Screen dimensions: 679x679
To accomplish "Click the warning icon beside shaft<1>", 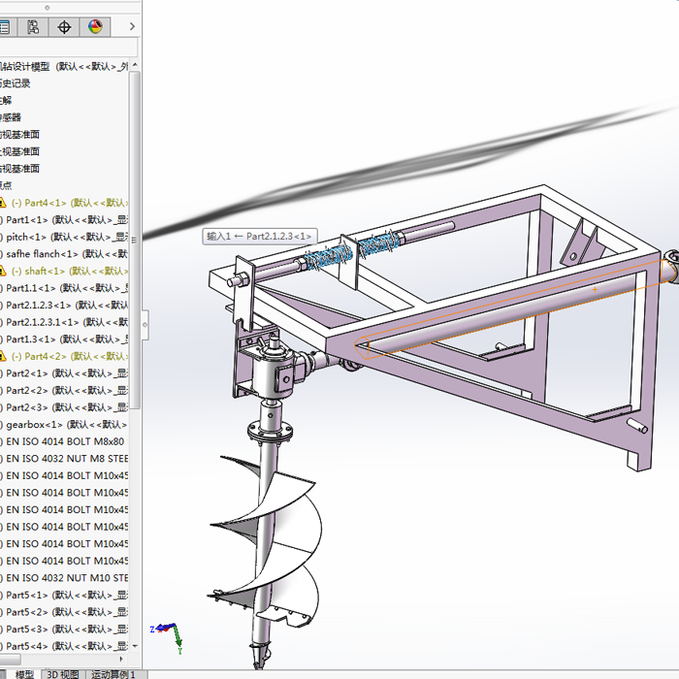I will click(3, 271).
